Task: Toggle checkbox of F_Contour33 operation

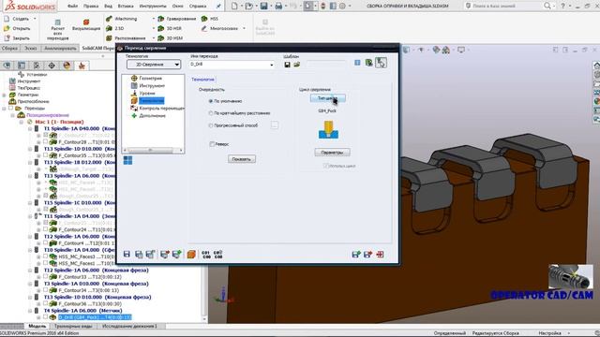Action: coord(46,277)
